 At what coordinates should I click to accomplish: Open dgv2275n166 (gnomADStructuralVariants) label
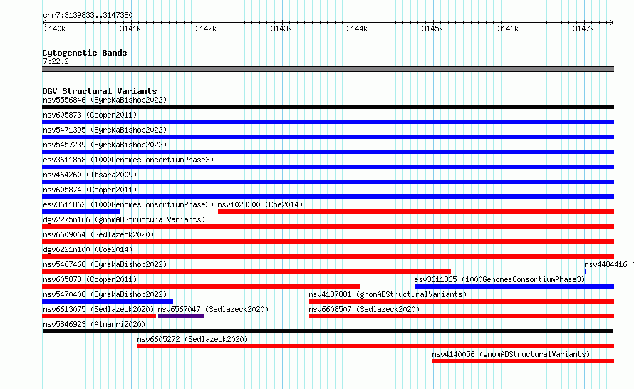click(x=124, y=219)
